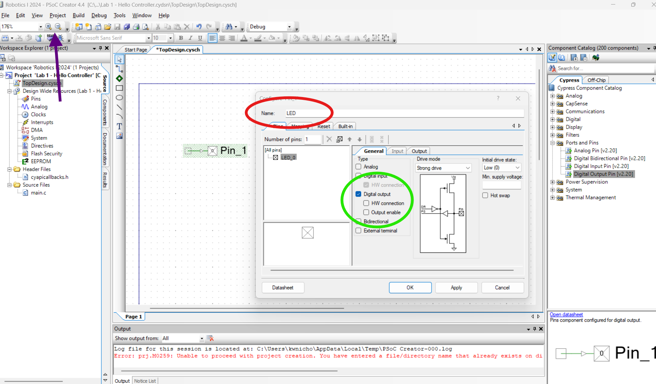This screenshot has height=384, width=656.
Task: Switch to the Output tab in the dialog
Action: [419, 151]
